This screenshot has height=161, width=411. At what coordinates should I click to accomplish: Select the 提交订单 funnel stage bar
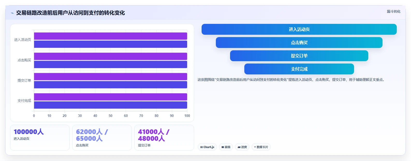pos(299,56)
